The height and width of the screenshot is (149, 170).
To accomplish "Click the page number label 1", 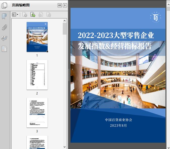I will click(x=37, y=56).
